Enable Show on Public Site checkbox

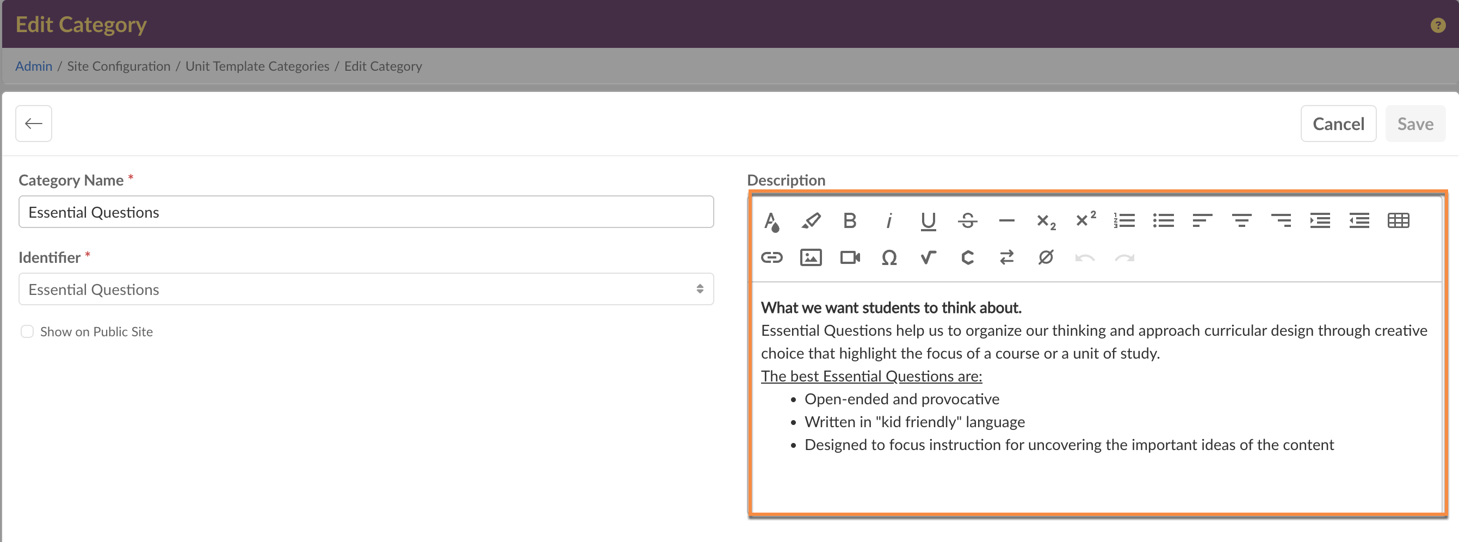coord(27,332)
